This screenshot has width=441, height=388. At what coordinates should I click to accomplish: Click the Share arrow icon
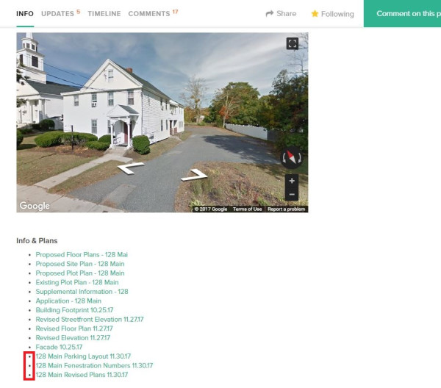[270, 13]
